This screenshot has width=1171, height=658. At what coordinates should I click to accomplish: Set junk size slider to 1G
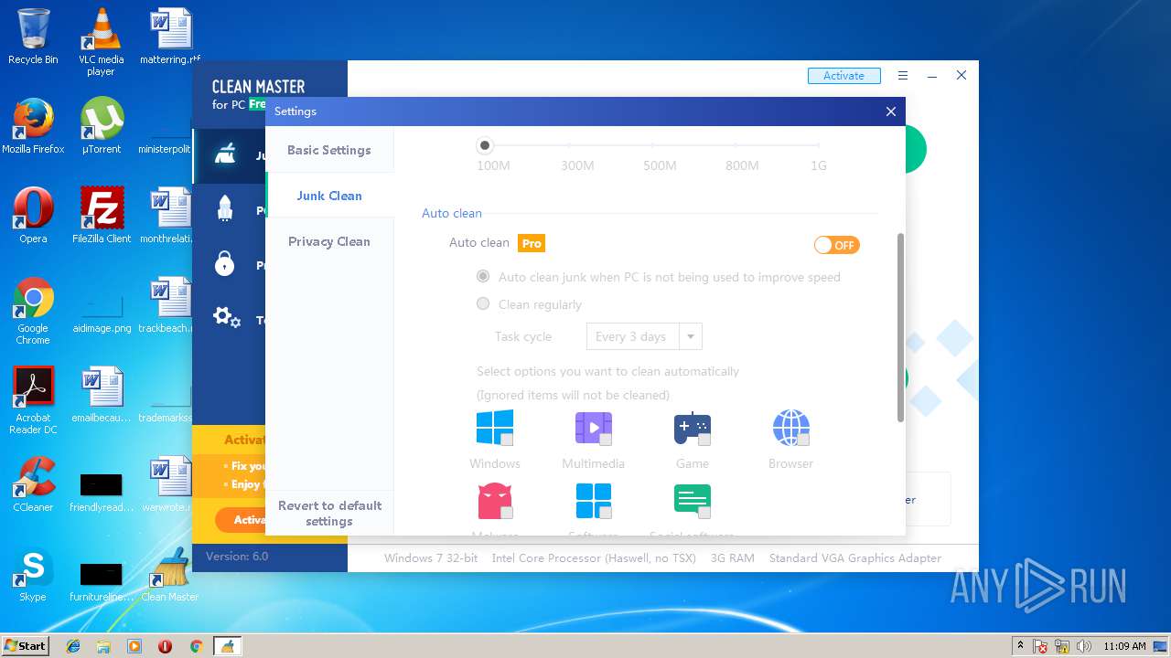(x=818, y=145)
